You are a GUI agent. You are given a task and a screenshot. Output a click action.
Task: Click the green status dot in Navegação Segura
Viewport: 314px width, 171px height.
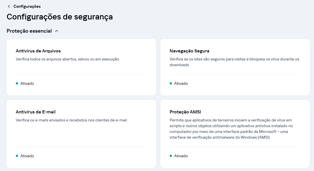click(171, 83)
